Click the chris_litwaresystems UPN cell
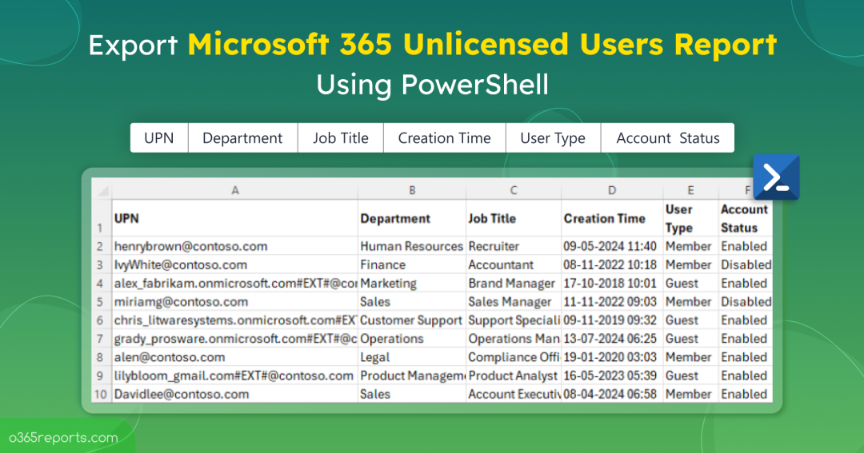Viewport: 864px width, 453px height. point(234,320)
